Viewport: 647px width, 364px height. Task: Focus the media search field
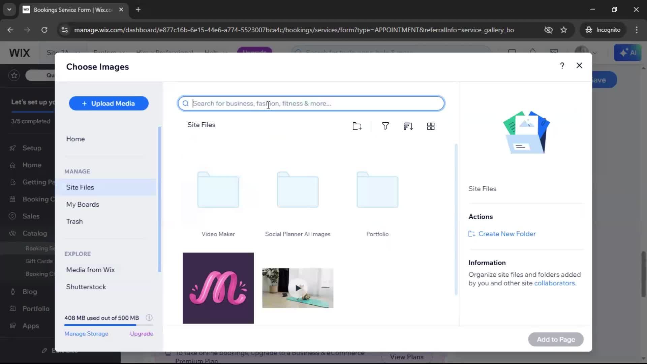click(311, 103)
